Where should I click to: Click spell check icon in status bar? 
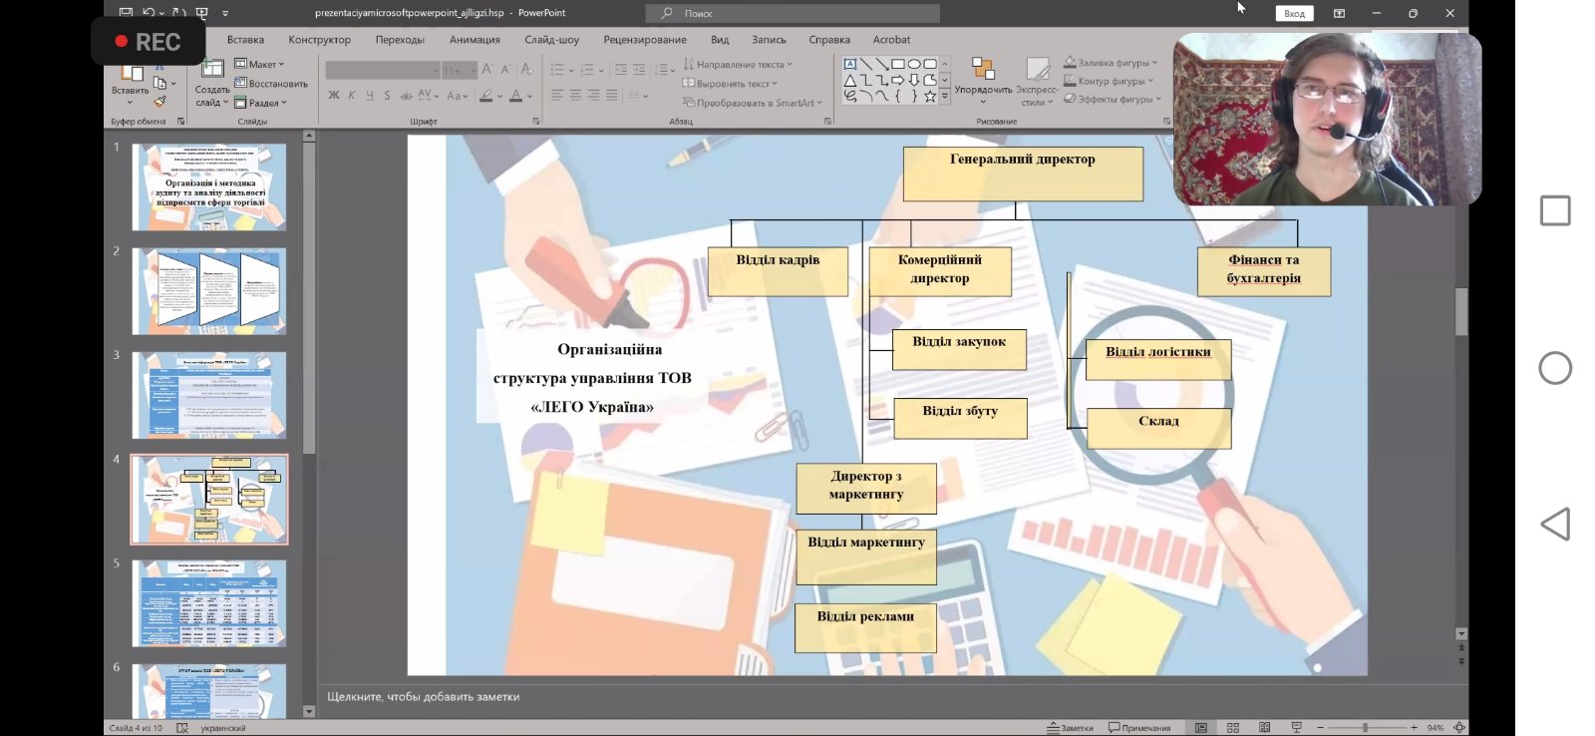pyautogui.click(x=182, y=728)
